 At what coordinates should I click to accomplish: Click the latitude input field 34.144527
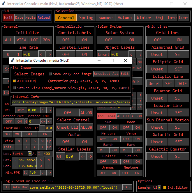click(27, 160)
